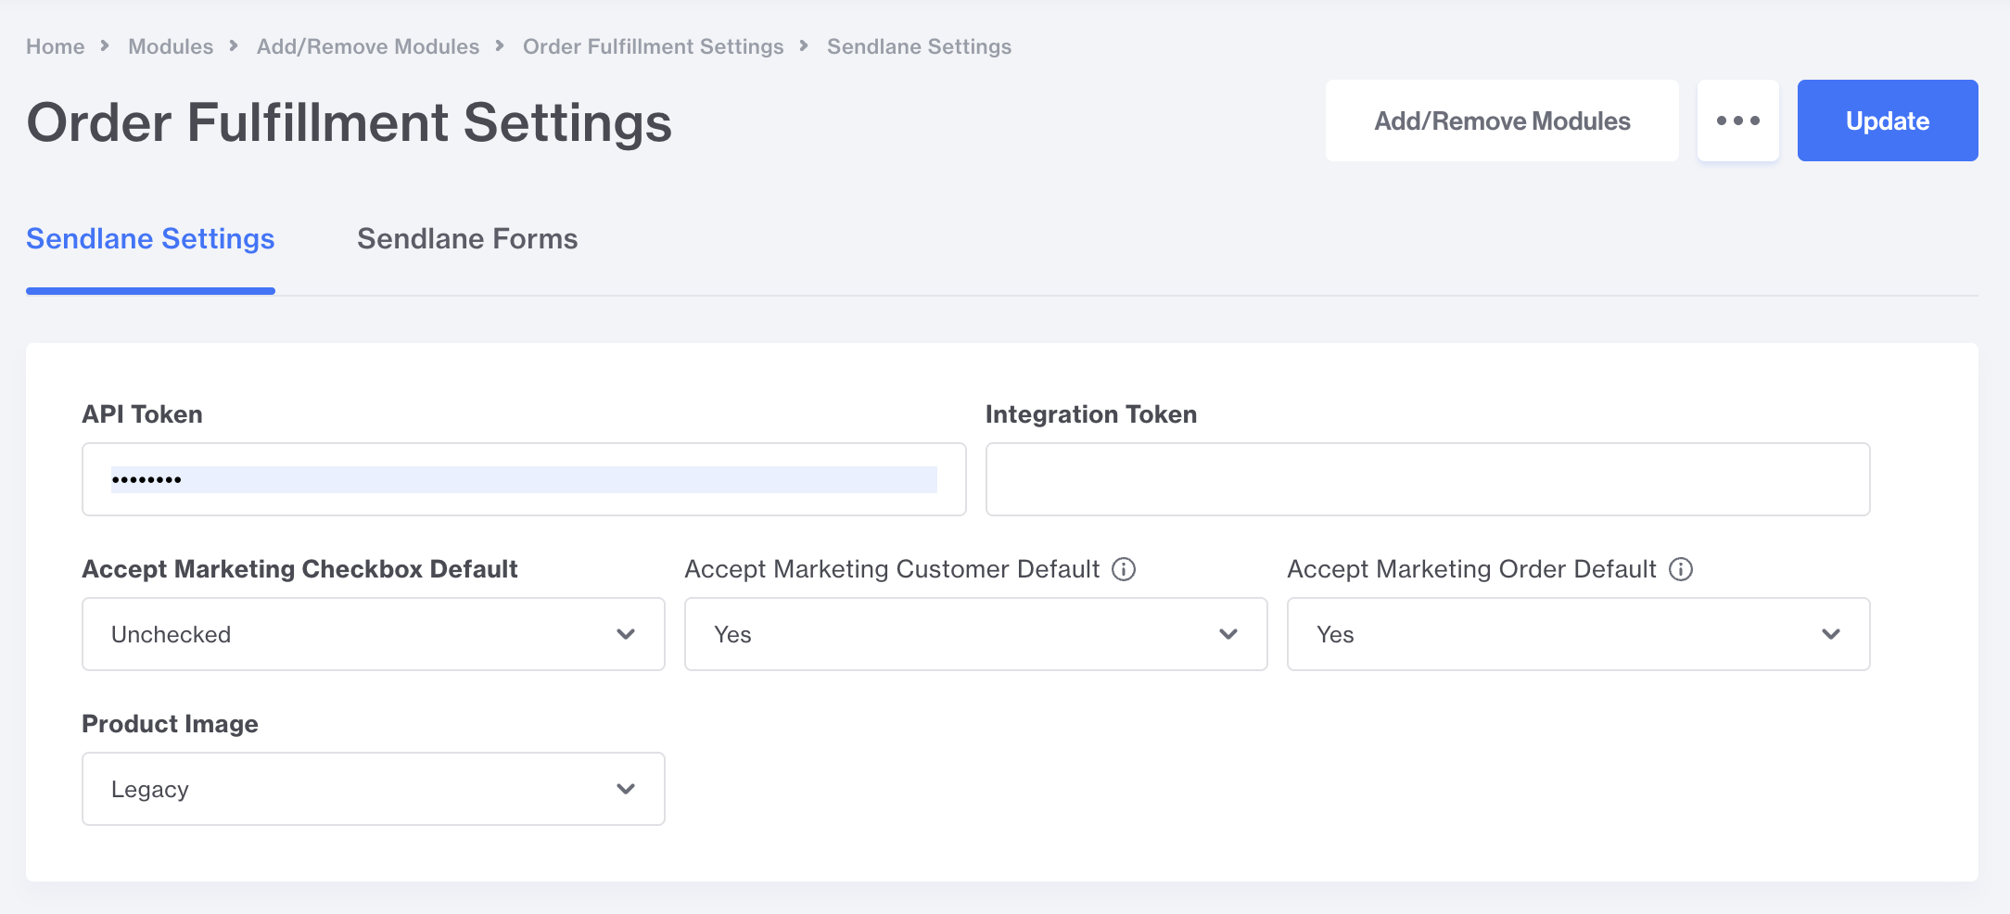Click the Accept Marketing Customer Default label text
Image resolution: width=2010 pixels, height=914 pixels.
[892, 569]
